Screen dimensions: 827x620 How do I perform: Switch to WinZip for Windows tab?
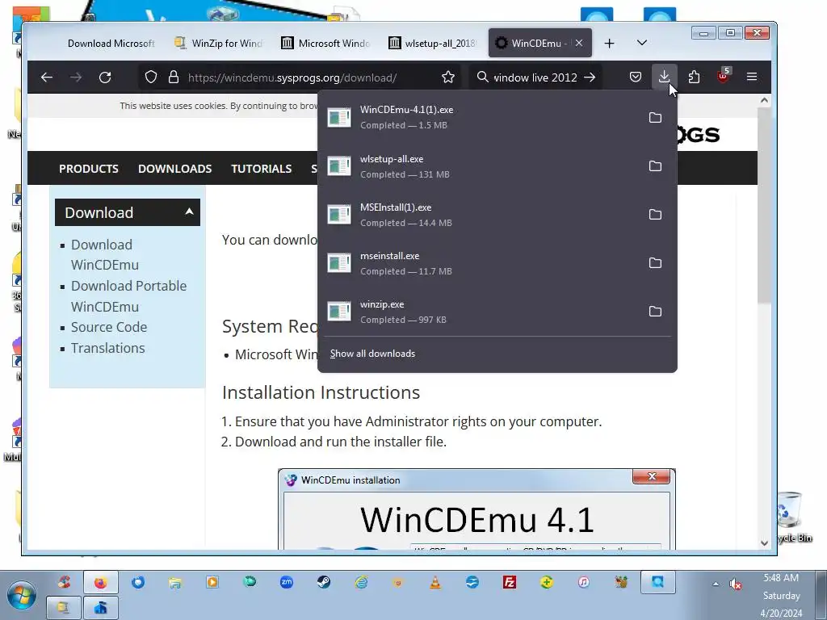219,44
